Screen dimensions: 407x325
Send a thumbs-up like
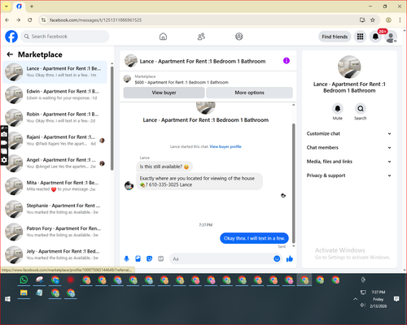290,258
